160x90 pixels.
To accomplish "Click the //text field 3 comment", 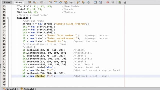I will point(83,64).
